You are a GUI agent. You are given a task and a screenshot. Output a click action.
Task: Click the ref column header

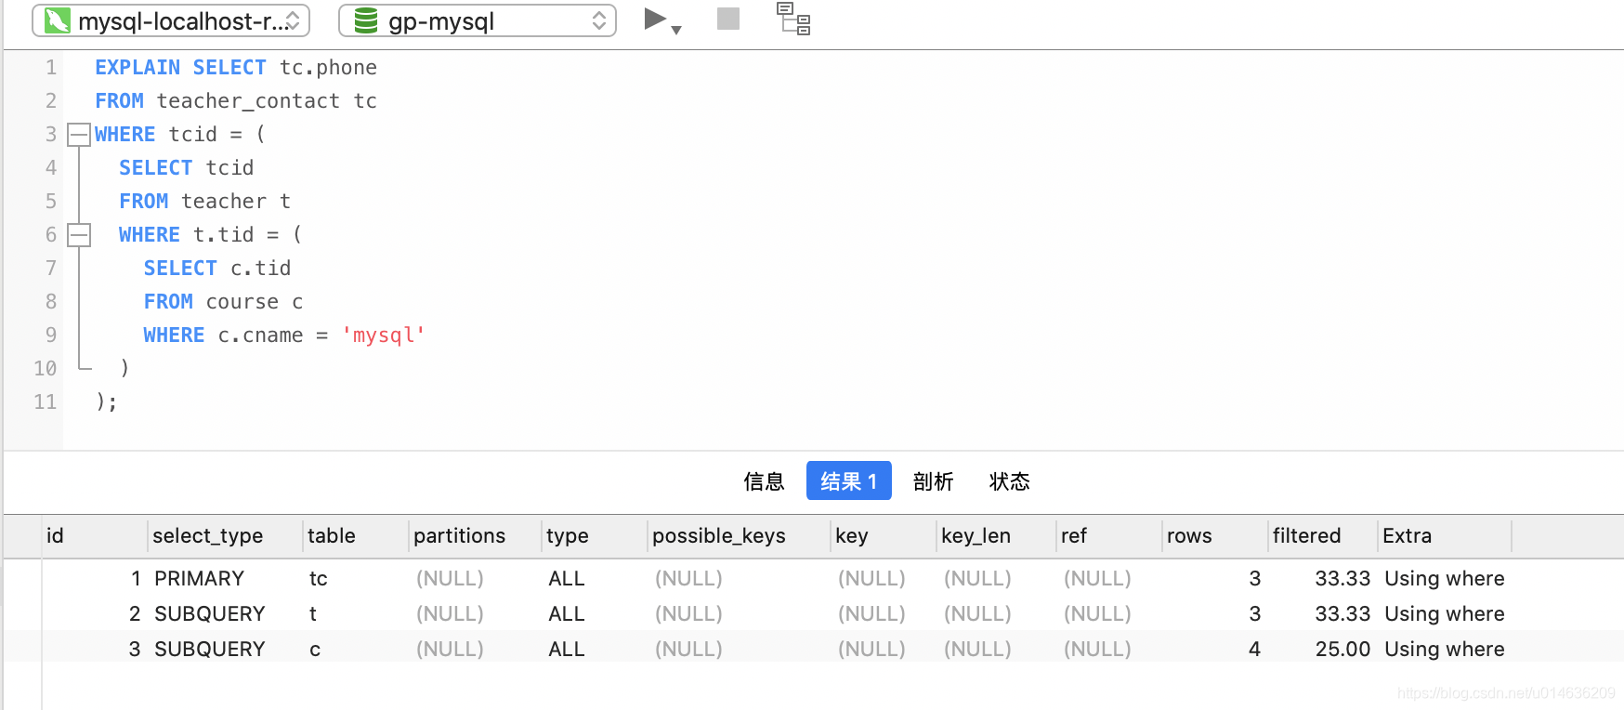click(1110, 536)
